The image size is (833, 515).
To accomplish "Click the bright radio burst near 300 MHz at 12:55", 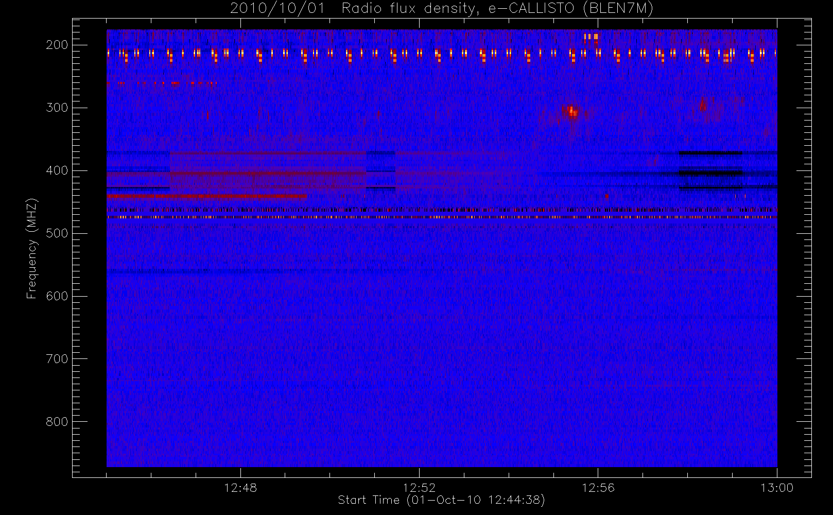I will (x=571, y=111).
